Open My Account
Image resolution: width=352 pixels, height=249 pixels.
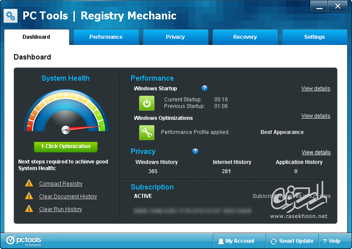pos(239,241)
